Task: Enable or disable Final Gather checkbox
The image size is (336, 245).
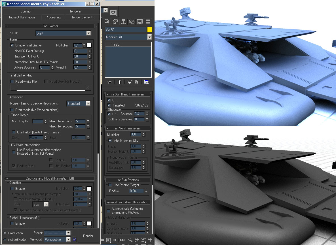Action: pos(12,45)
